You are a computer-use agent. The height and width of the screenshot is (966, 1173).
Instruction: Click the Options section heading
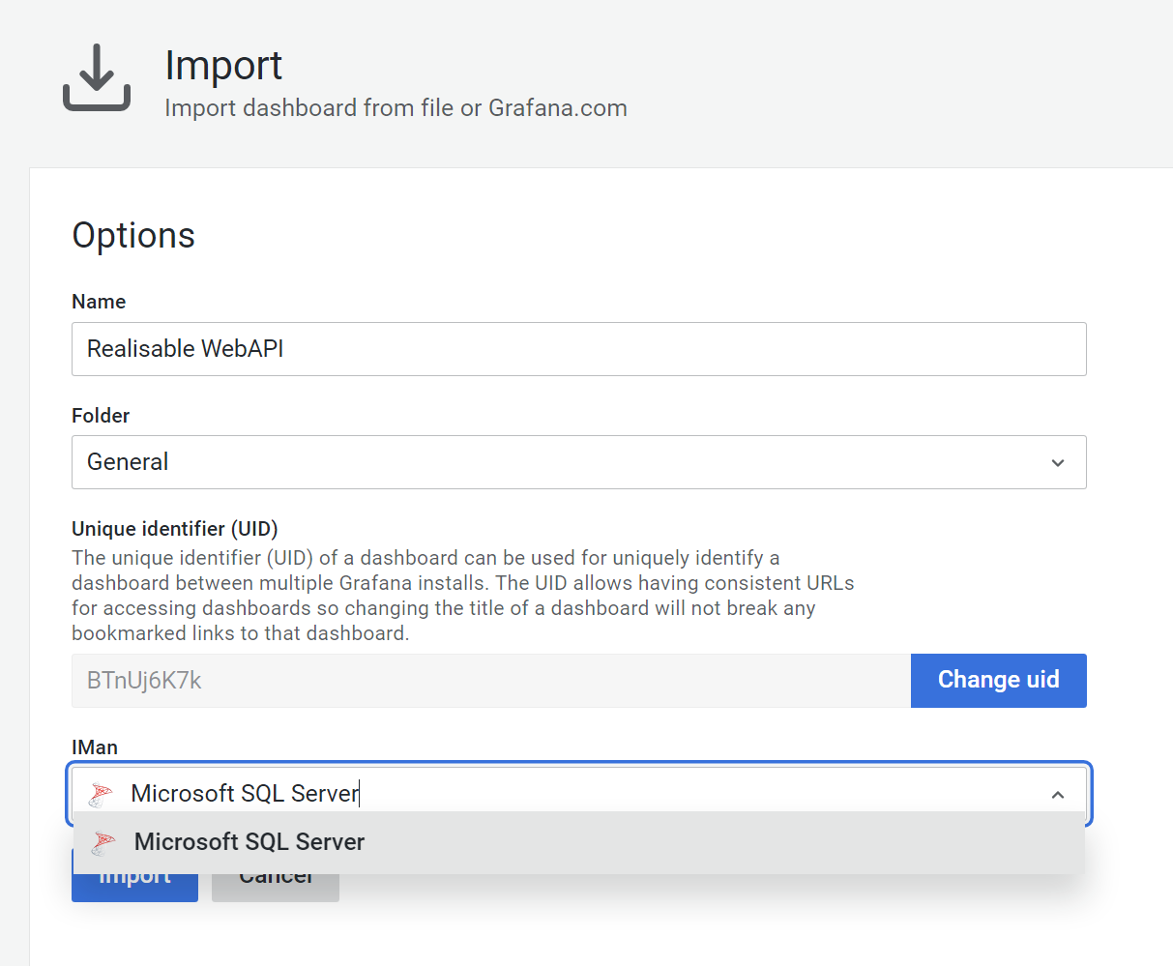click(x=133, y=236)
